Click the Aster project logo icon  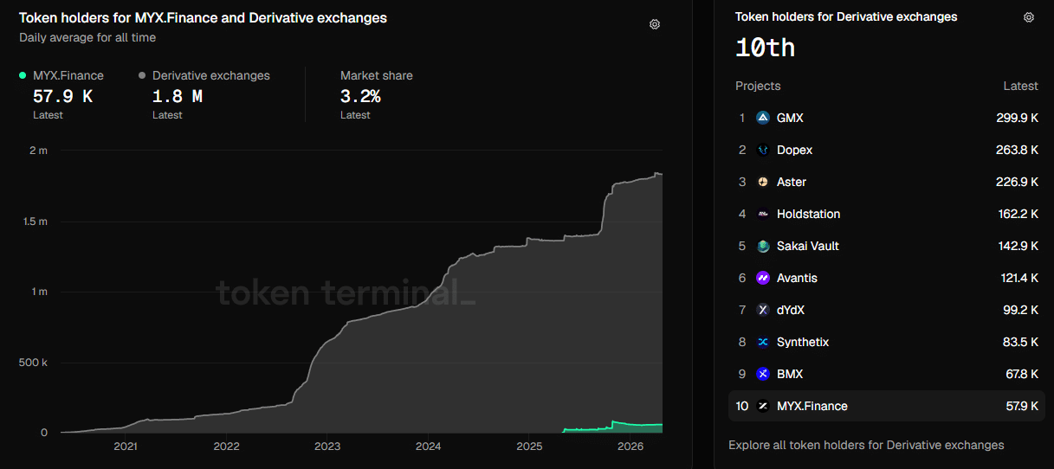[x=763, y=182]
